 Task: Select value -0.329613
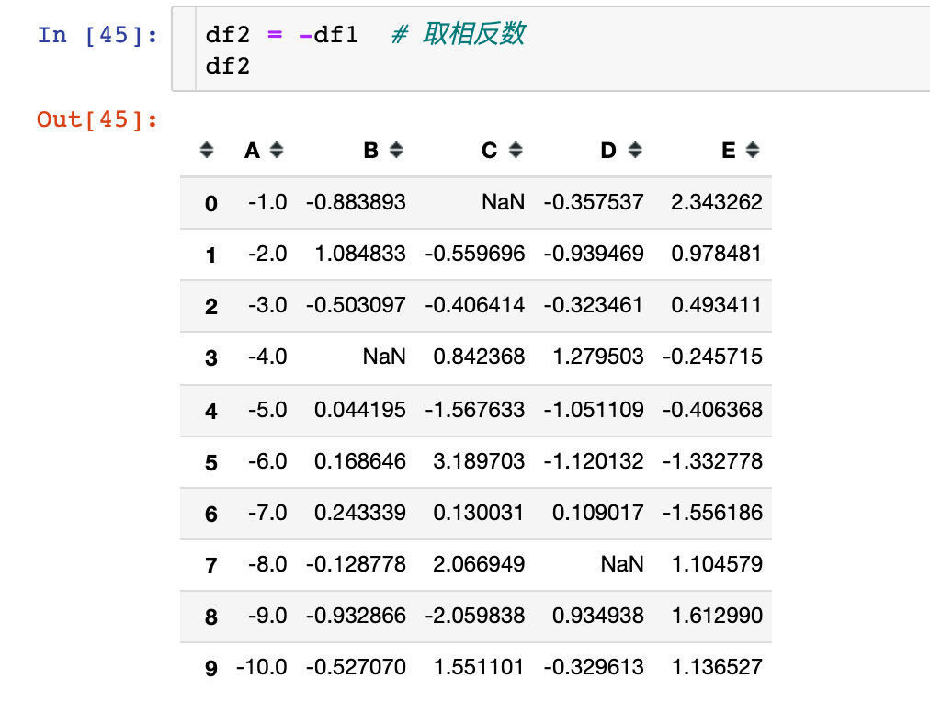[594, 667]
